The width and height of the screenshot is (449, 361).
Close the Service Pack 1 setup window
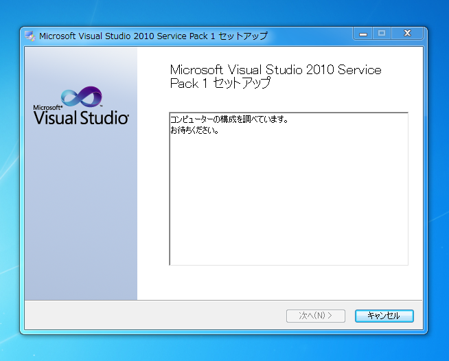(407, 34)
